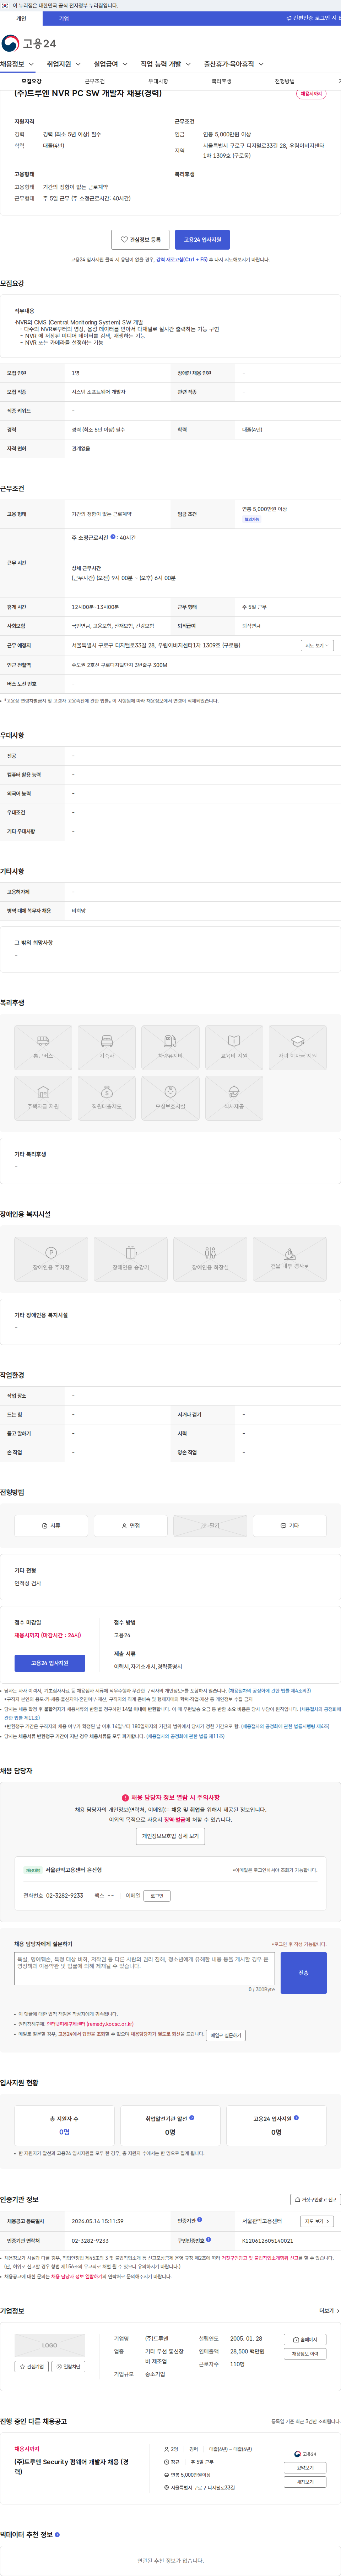Viewport: 341px width, 2576px height.
Task: Click the 열람제한 button
Action: point(69,2367)
